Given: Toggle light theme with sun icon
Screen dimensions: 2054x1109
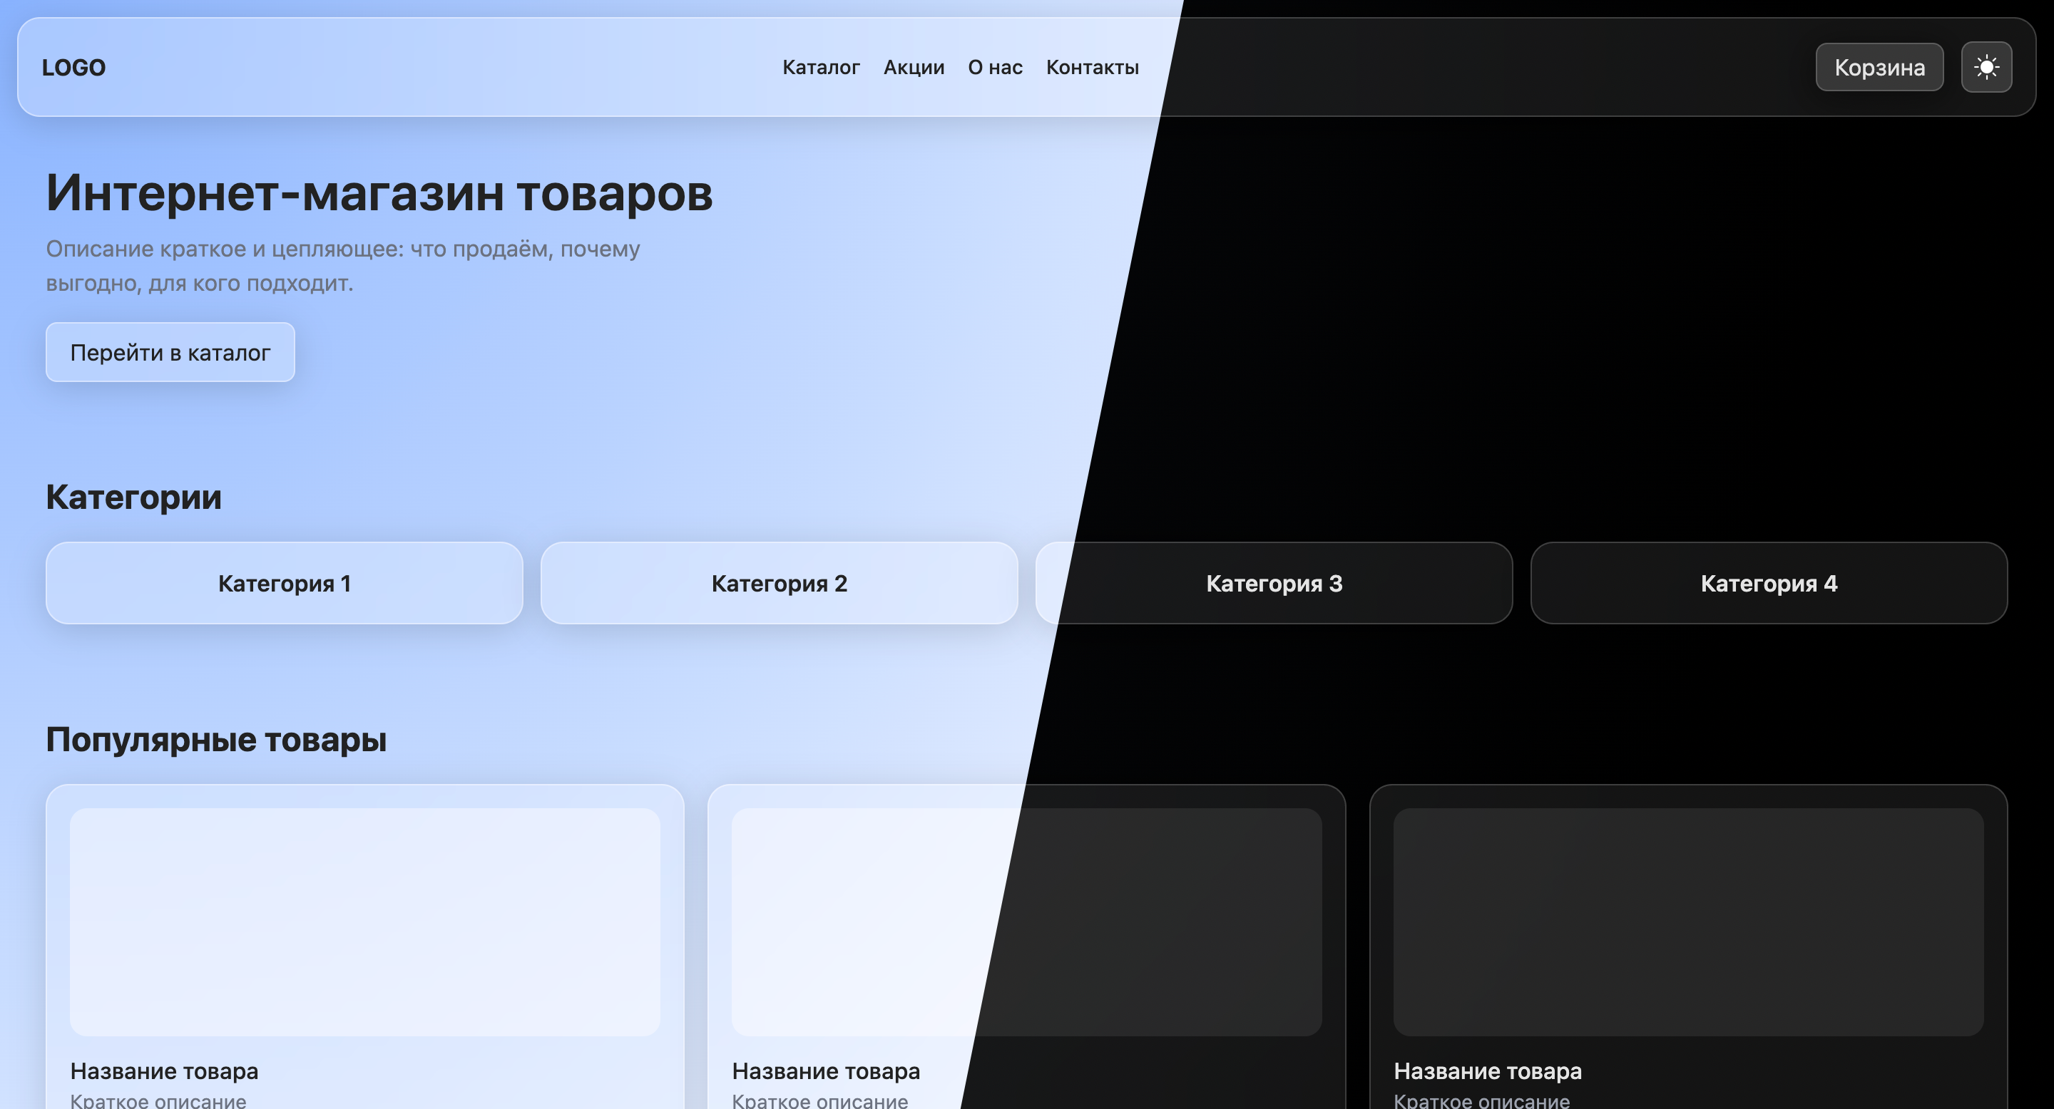Looking at the screenshot, I should coord(1986,67).
